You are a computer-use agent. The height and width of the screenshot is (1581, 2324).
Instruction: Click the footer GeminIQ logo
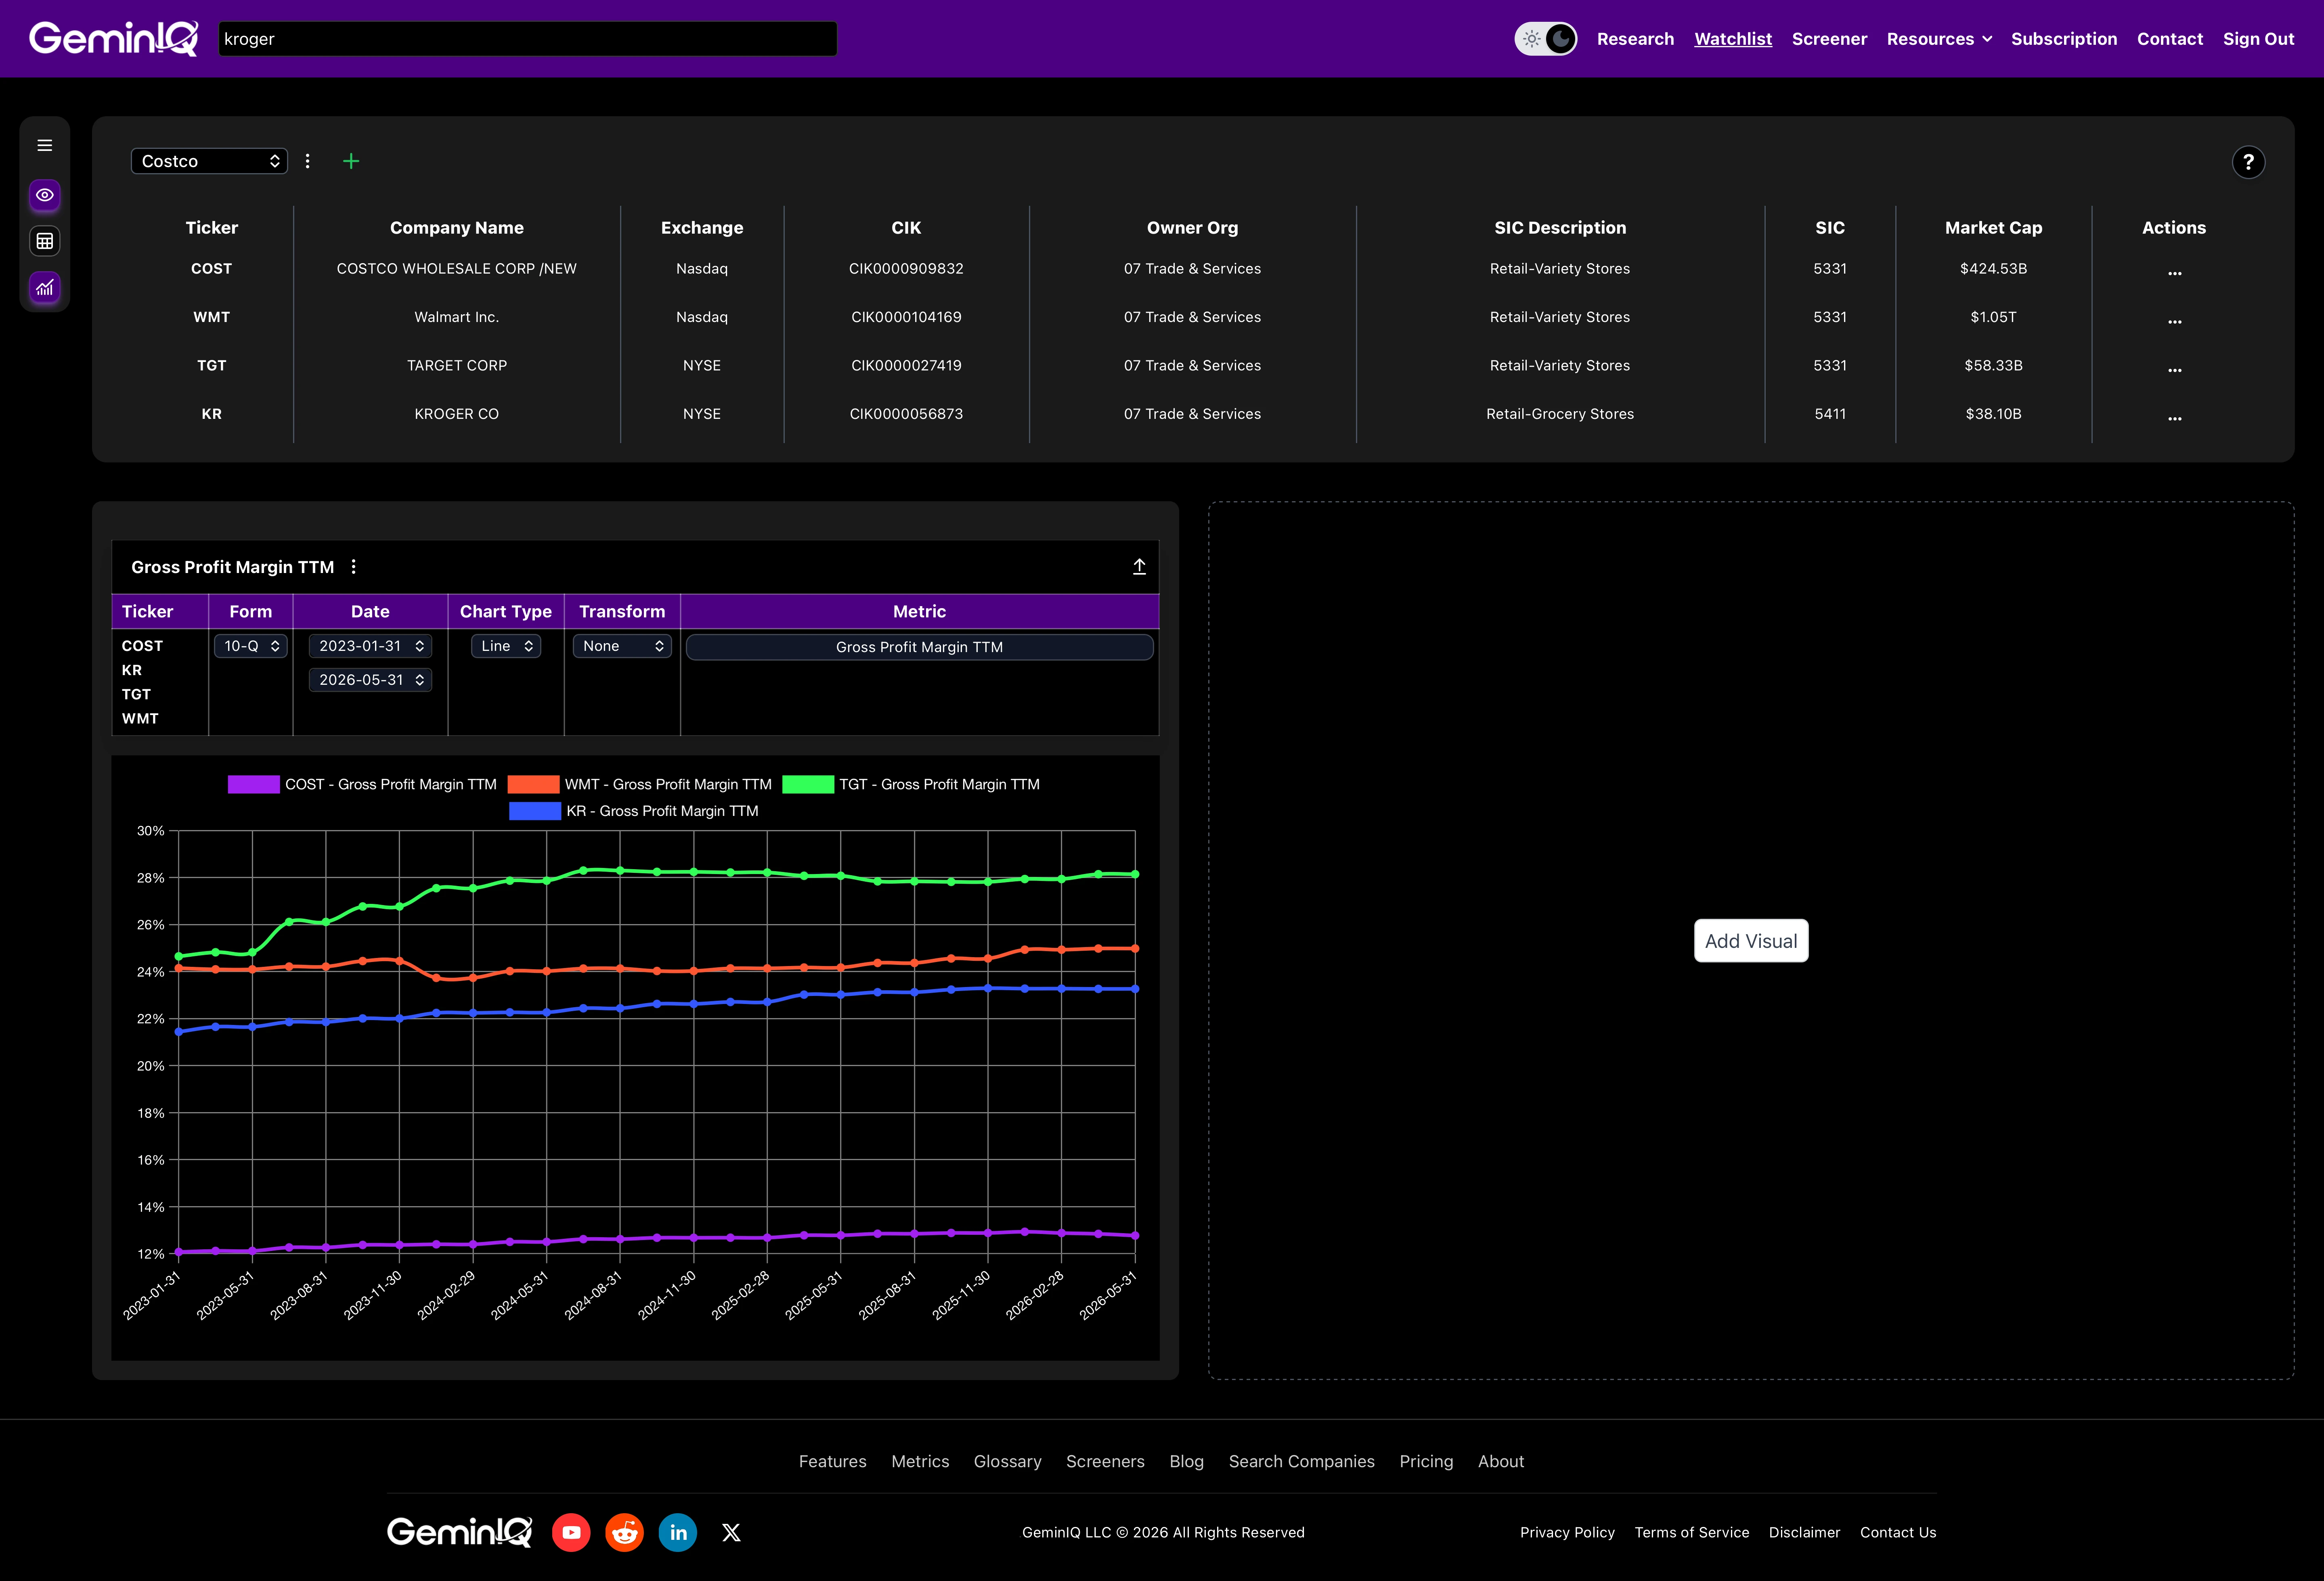click(460, 1532)
